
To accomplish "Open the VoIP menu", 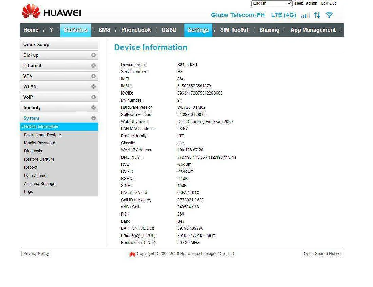I will [x=59, y=97].
